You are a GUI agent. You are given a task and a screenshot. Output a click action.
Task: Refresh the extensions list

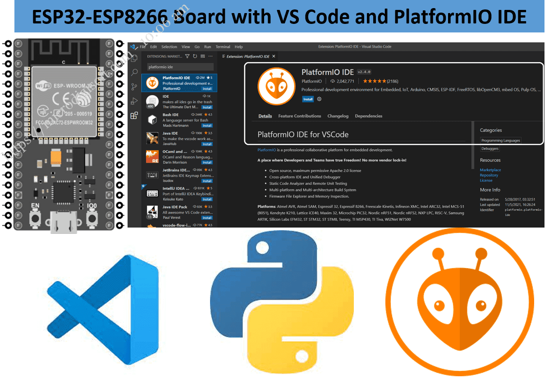point(195,56)
